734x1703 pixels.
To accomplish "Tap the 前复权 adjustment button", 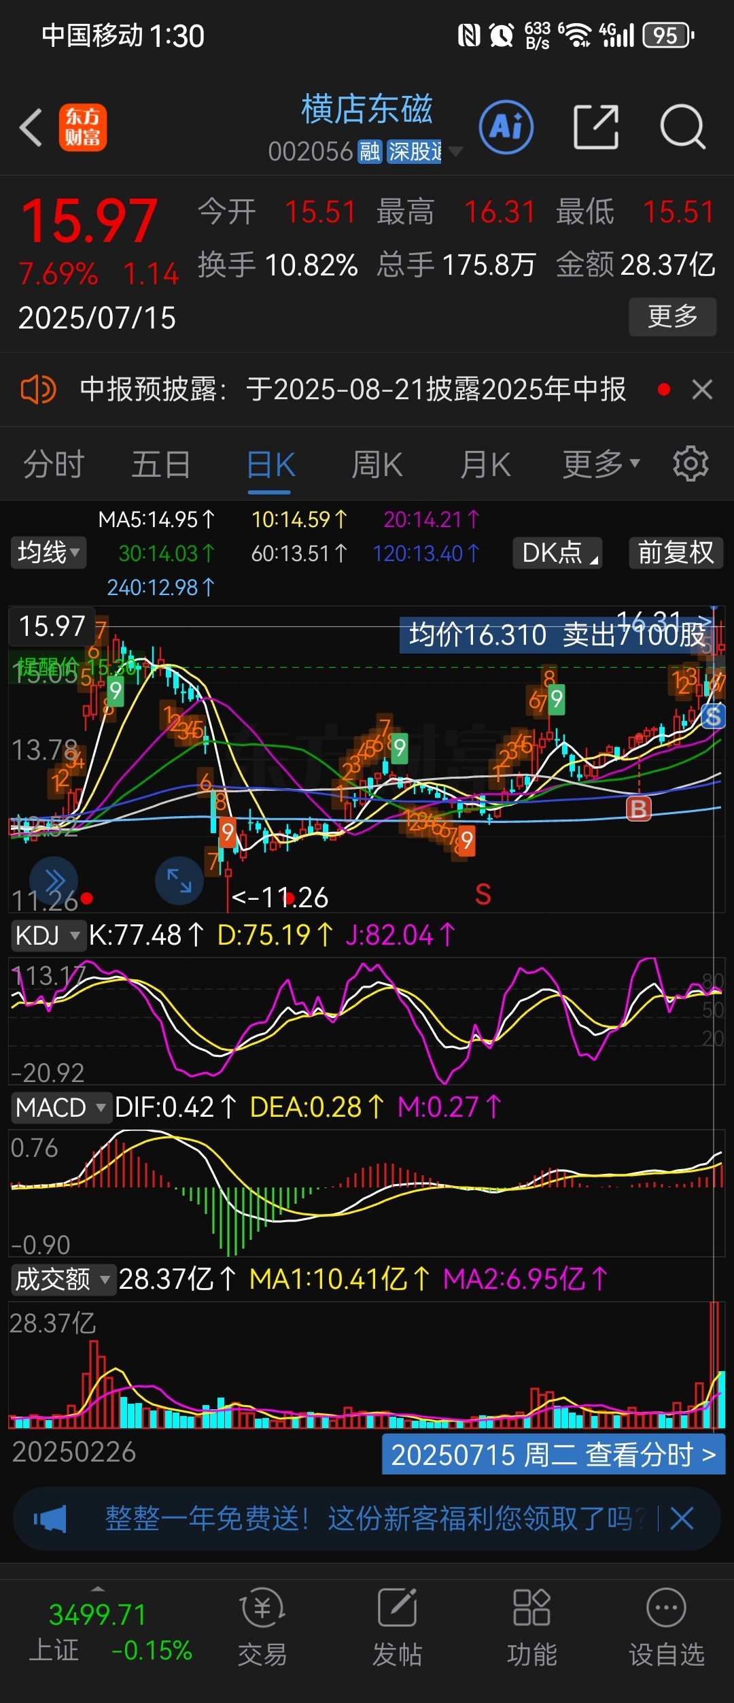I will pos(676,552).
